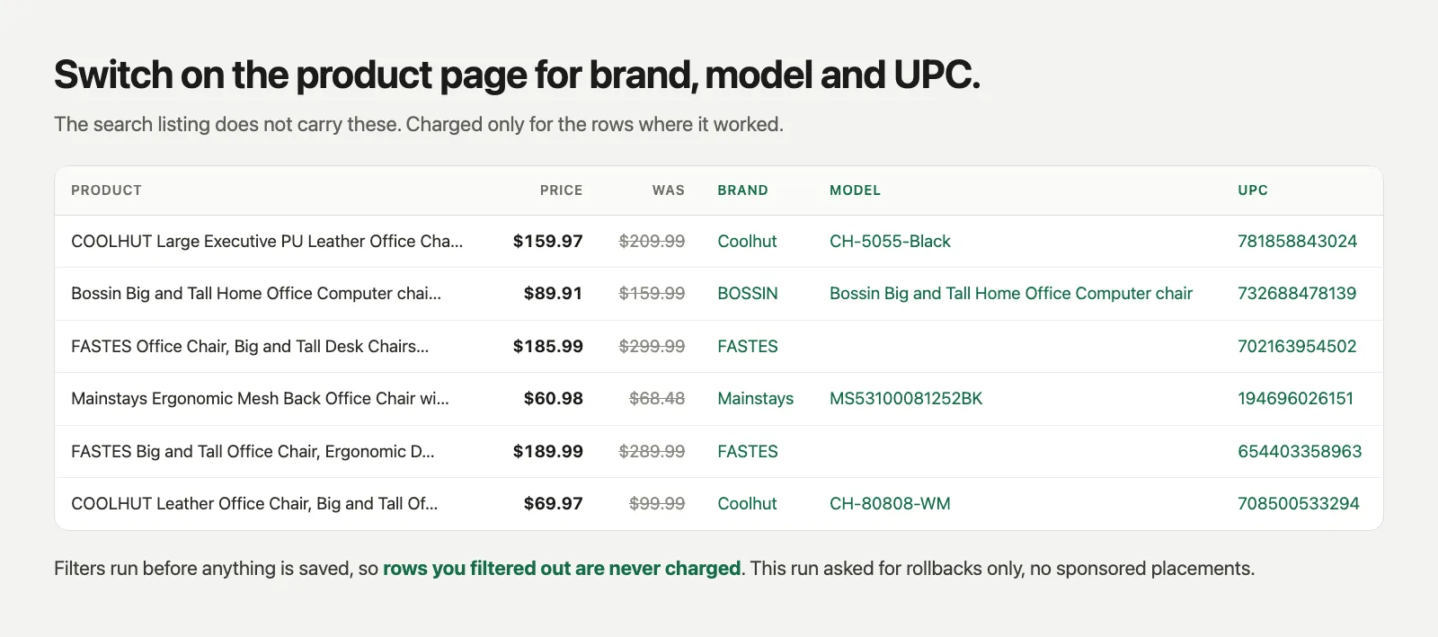Image resolution: width=1438 pixels, height=637 pixels.
Task: Select the FASTES Office Chair, Big and Tall Desk product
Action: click(250, 346)
